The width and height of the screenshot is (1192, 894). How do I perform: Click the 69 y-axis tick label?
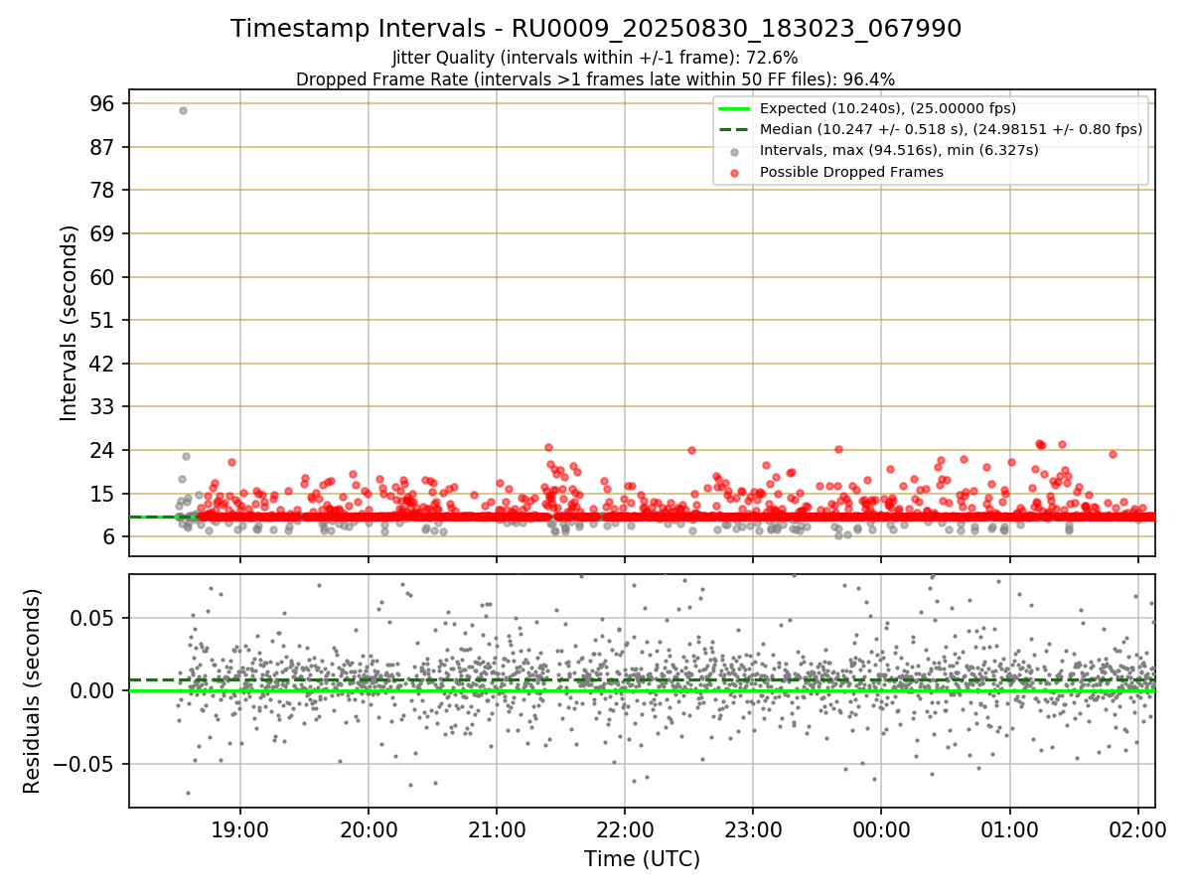pyautogui.click(x=103, y=234)
